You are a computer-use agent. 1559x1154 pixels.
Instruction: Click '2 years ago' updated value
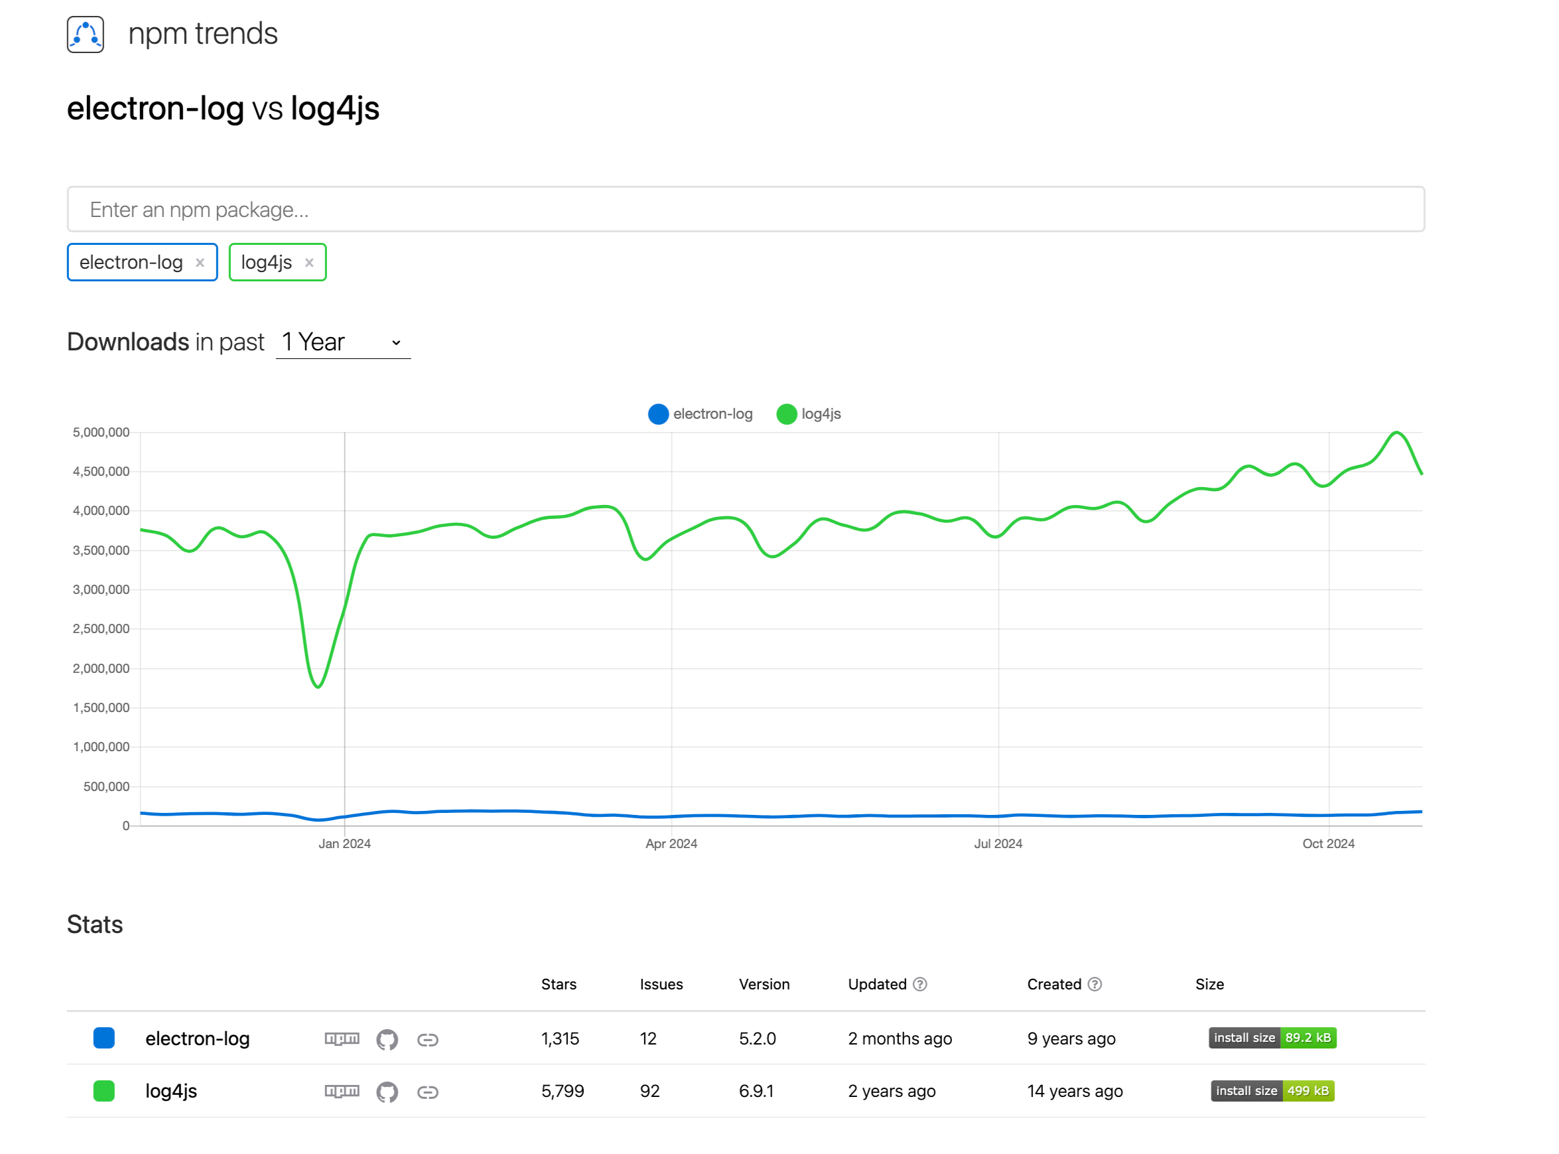(x=892, y=1091)
